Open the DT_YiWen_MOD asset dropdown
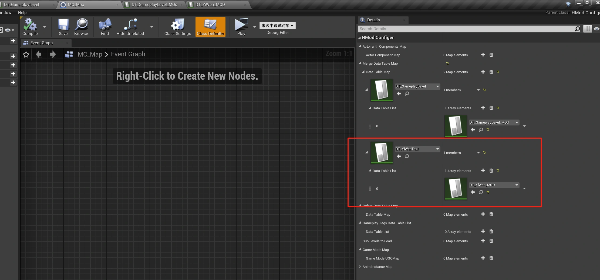This screenshot has width=600, height=280. coord(494,185)
